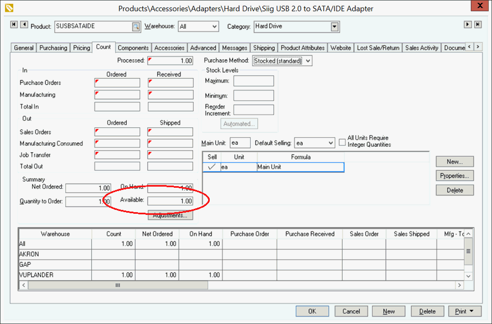Open the Purchase Method dropdown

(308, 61)
